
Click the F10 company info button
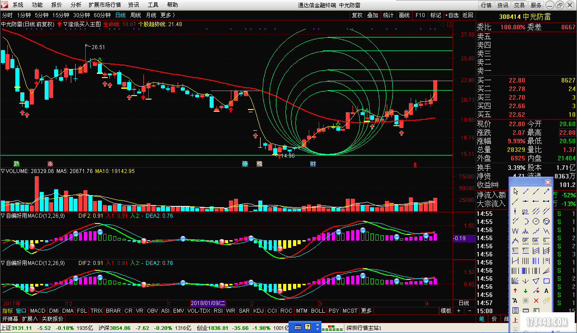coord(420,15)
